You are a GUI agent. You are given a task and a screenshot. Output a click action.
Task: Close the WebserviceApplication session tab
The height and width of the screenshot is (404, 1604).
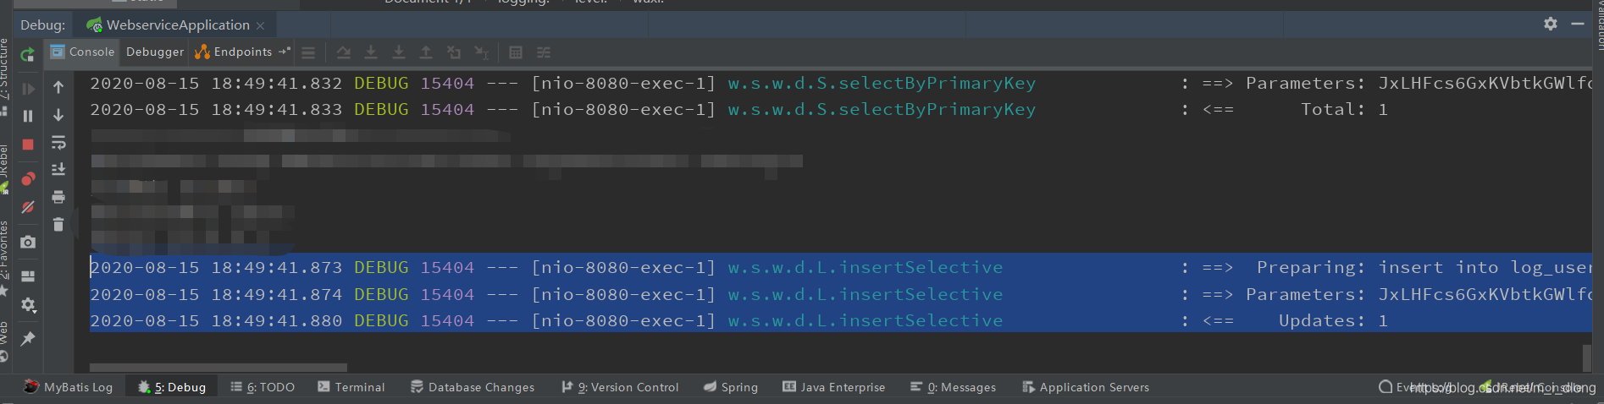tap(261, 25)
